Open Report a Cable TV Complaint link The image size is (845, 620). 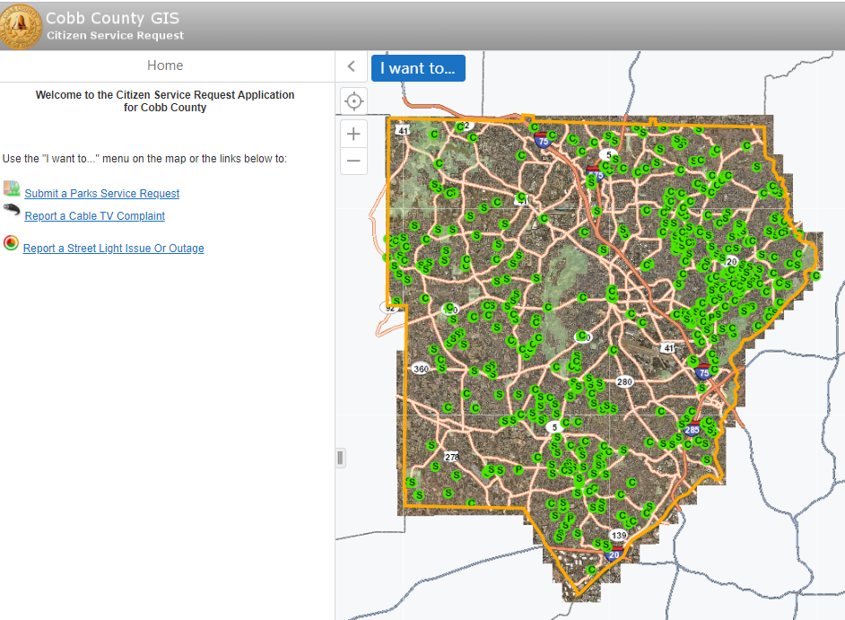tap(95, 216)
